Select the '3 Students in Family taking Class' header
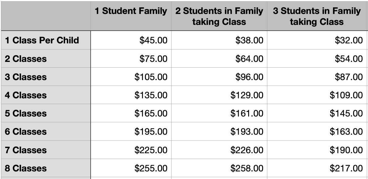The image size is (368, 179). click(317, 16)
